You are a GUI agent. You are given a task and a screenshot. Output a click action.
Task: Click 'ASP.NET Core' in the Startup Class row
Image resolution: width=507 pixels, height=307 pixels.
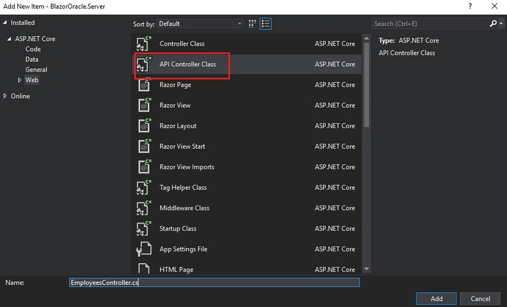[x=335, y=228]
